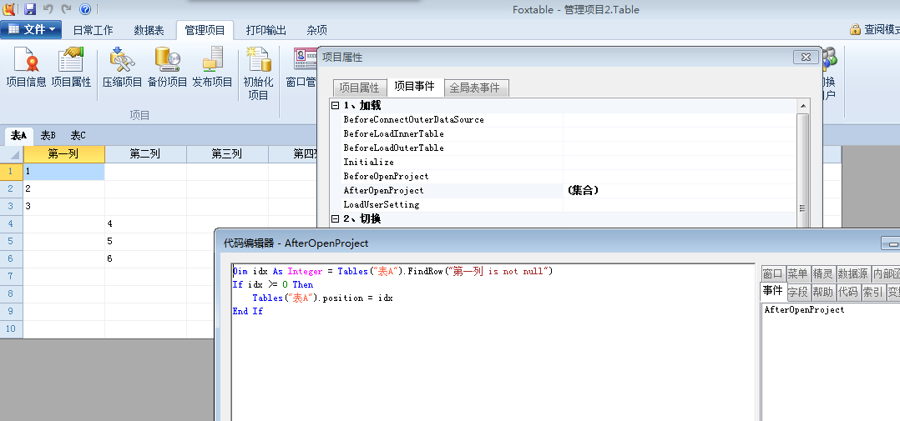Image resolution: width=900 pixels, height=421 pixels.
Task: Click the cell containing value 5
Action: tap(145, 242)
